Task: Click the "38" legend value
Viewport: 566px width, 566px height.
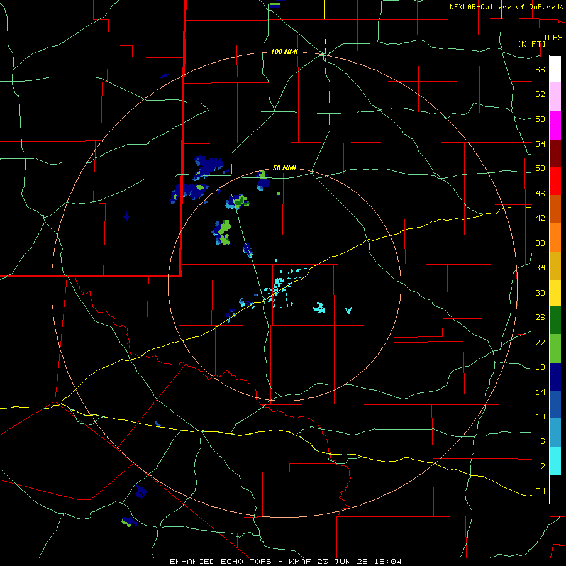Action: coord(540,243)
